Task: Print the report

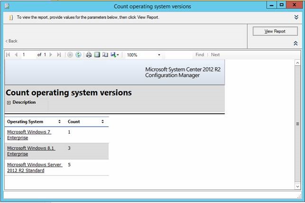Action: [89, 55]
